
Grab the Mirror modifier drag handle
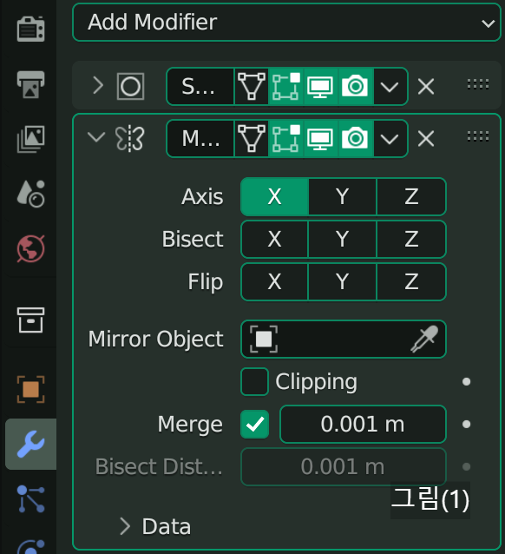478,136
